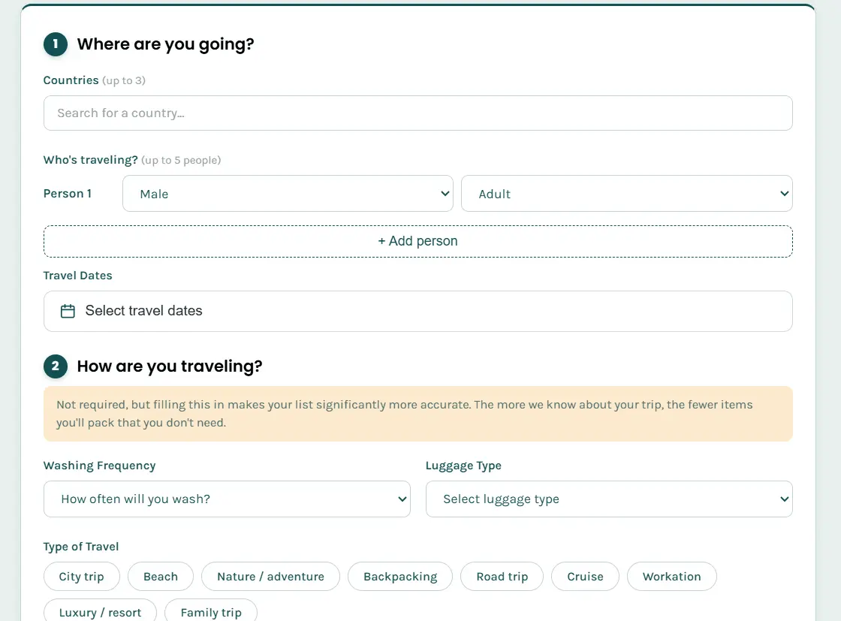The height and width of the screenshot is (621, 841).
Task: Open the Person 1 age dropdown showing Adult
Action: [x=626, y=194]
